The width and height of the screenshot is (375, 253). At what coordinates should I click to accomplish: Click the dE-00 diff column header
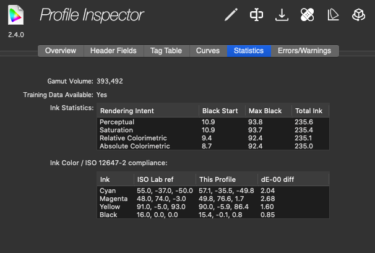(276, 179)
